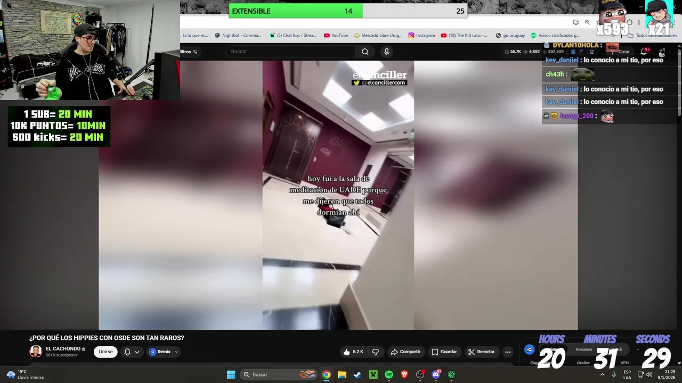This screenshot has width=682, height=383.
Task: Open the Minecraft creeper icon in taskbar
Action: click(374, 374)
